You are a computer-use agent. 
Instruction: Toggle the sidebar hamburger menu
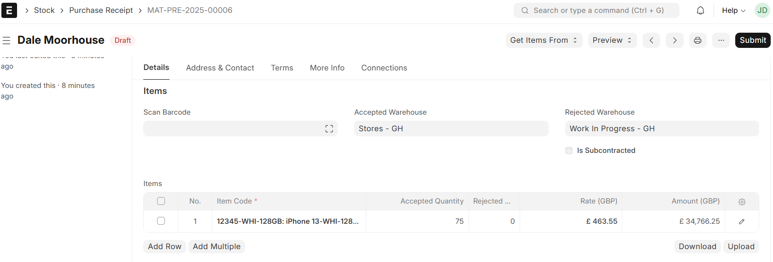click(6, 41)
